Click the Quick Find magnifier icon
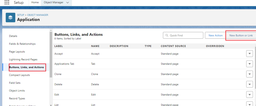 (166, 36)
